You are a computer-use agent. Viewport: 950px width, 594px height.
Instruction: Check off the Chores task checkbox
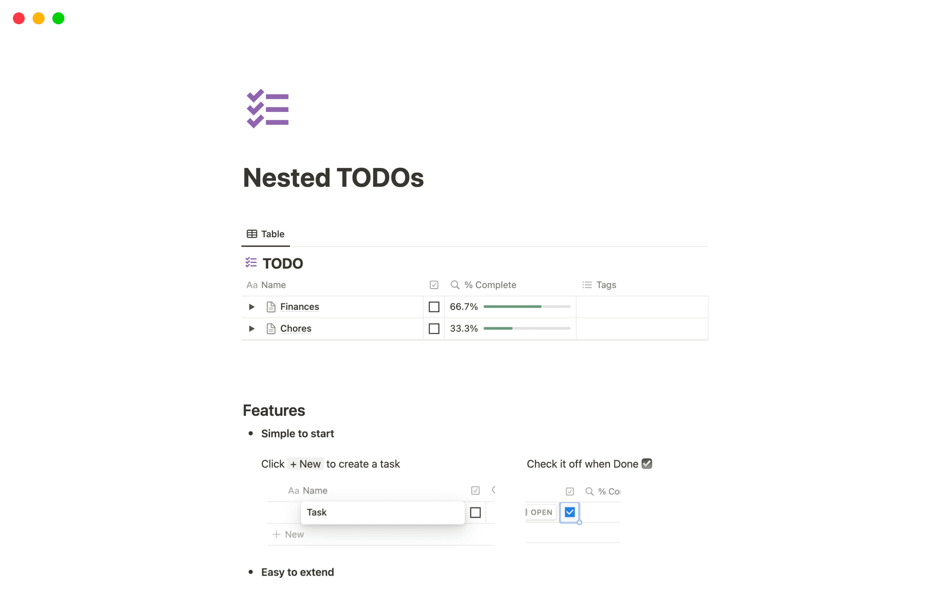[x=434, y=328]
